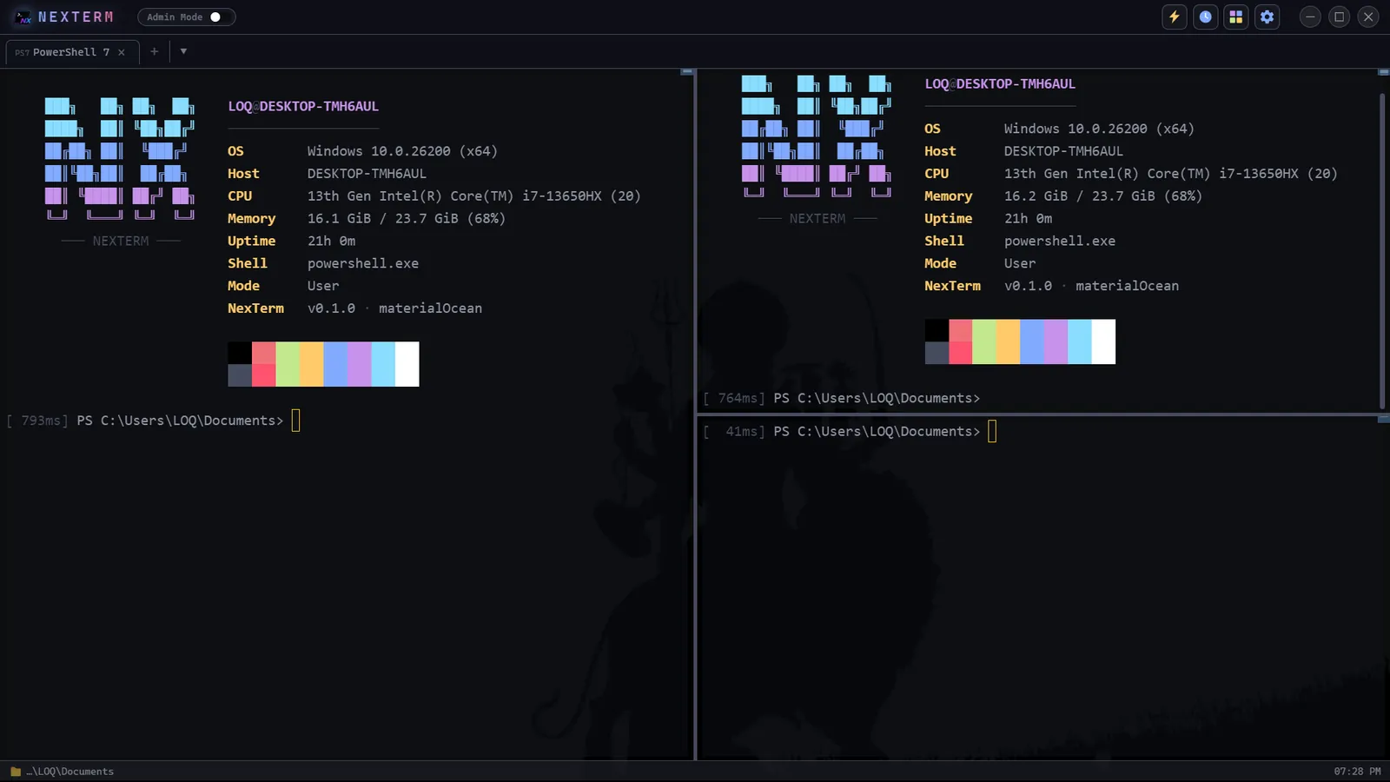Click the memory value 16.2 GiB / 23.7 GiB

[1103, 195]
